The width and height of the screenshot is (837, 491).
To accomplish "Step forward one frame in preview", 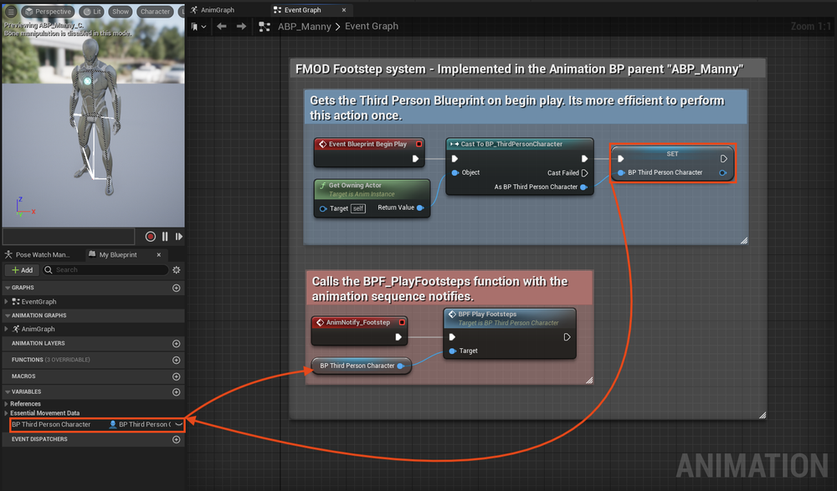I will pos(179,237).
